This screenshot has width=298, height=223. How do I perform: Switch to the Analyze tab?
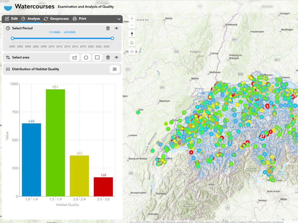pos(31,19)
